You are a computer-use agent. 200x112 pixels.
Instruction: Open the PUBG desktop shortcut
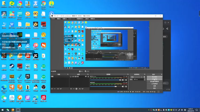click(x=12, y=78)
